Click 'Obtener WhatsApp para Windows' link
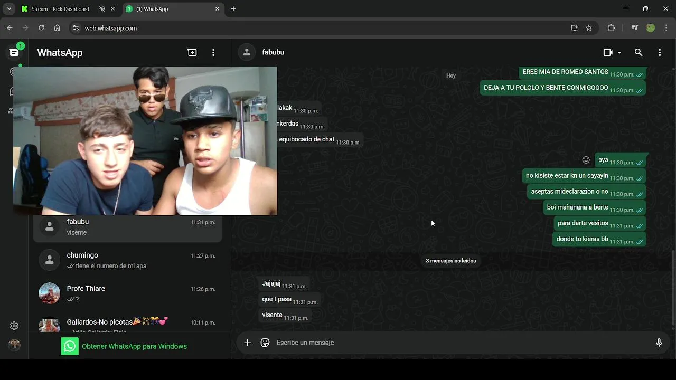Screen dimensions: 676x380 [x=134, y=346]
